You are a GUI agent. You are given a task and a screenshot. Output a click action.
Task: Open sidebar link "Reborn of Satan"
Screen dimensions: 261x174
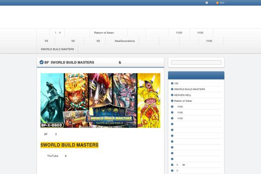tap(183, 101)
